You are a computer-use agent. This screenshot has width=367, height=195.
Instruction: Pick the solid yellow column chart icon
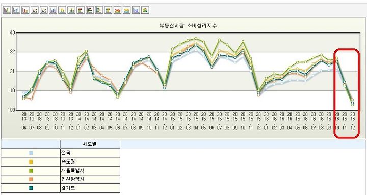[x=62, y=10]
